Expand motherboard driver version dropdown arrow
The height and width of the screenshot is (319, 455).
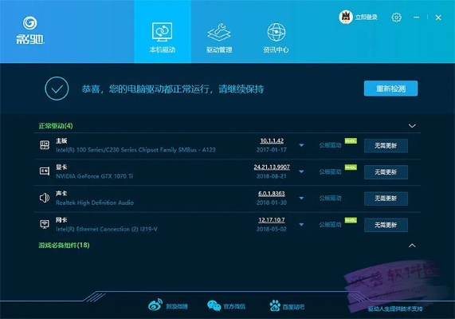301,145
